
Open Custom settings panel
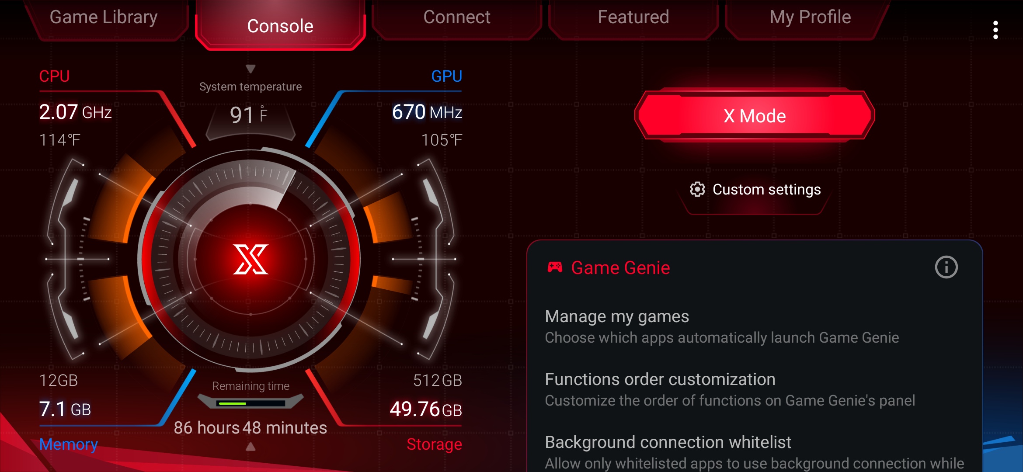[x=754, y=189]
